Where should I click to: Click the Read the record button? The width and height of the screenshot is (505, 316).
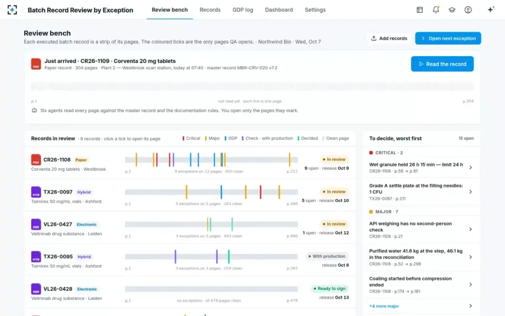(442, 64)
